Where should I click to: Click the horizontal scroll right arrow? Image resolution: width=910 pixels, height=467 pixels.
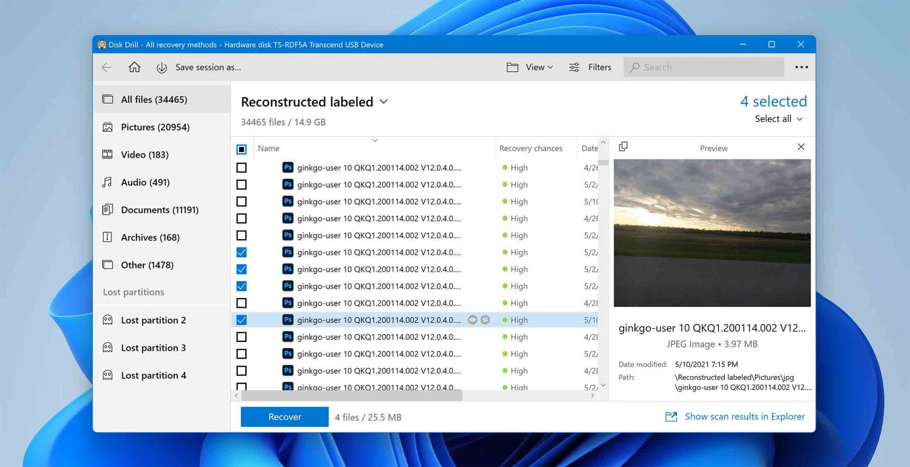[592, 395]
